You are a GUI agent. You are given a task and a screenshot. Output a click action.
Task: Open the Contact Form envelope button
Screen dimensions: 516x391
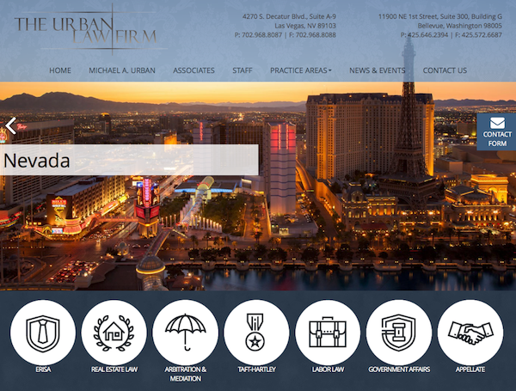[x=496, y=131]
